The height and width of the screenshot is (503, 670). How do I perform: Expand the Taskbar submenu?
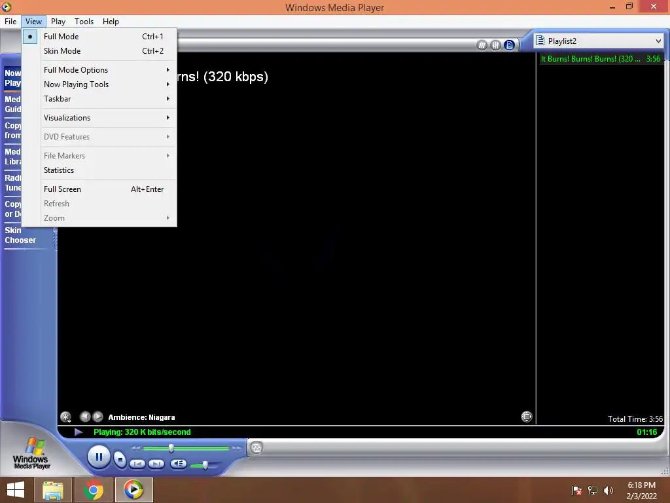tap(99, 99)
